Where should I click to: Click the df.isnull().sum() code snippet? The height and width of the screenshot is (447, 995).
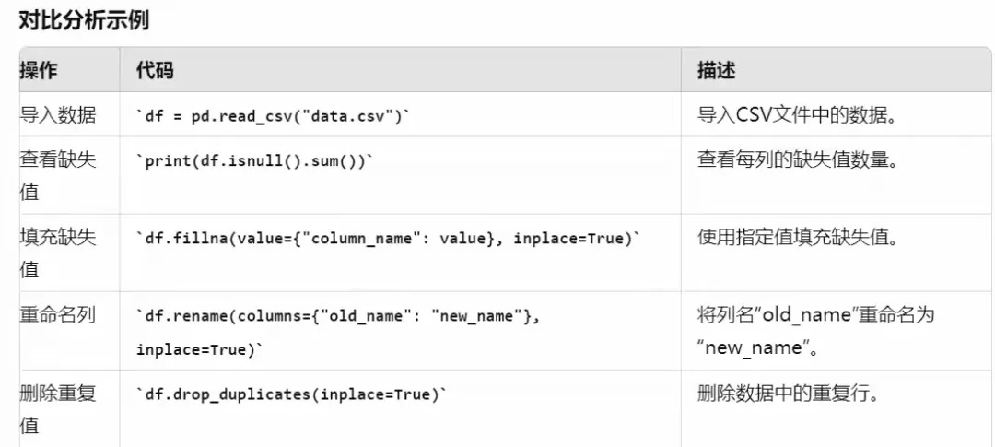click(x=254, y=160)
